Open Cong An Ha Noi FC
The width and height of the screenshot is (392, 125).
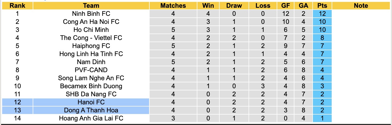pyautogui.click(x=91, y=22)
